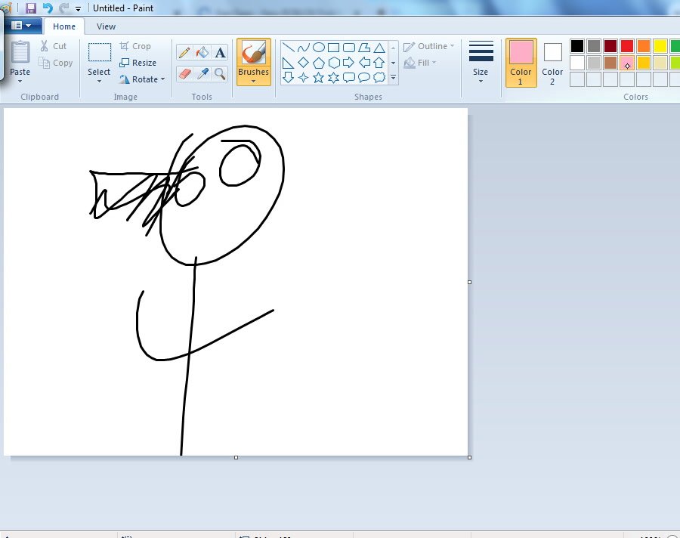
Task: Click the Undo arrow in quick access
Action: (x=48, y=8)
